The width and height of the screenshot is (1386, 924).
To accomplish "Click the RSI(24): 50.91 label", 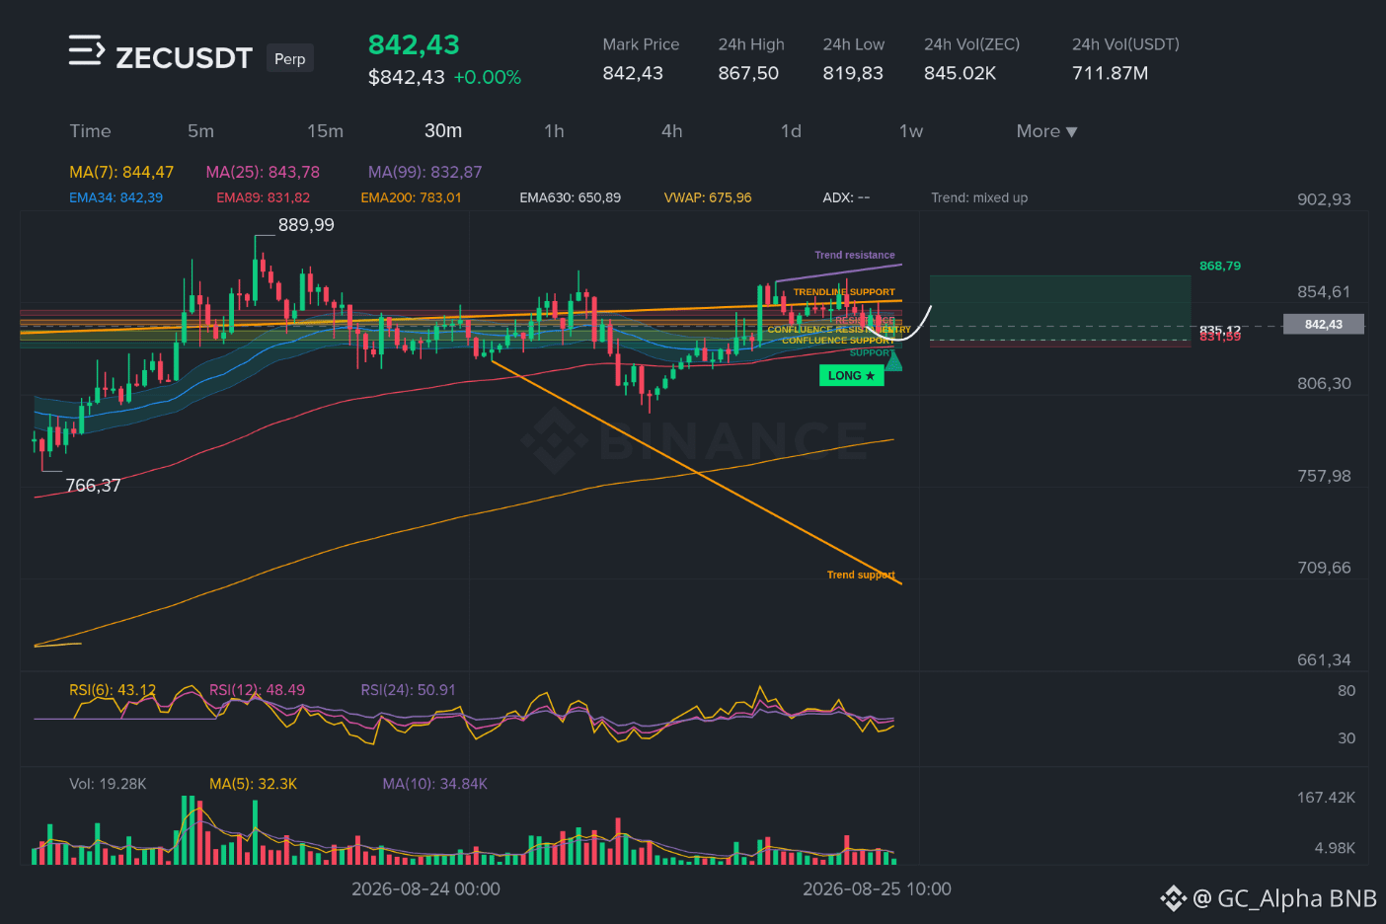I will pyautogui.click(x=409, y=690).
